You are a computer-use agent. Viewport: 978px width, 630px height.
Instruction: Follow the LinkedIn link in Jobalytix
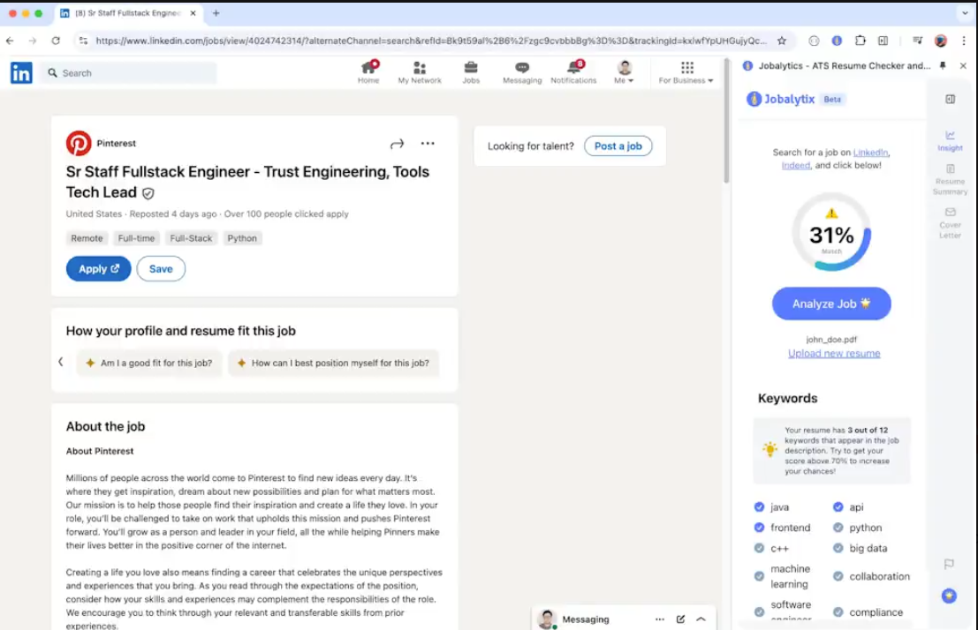pyautogui.click(x=870, y=152)
